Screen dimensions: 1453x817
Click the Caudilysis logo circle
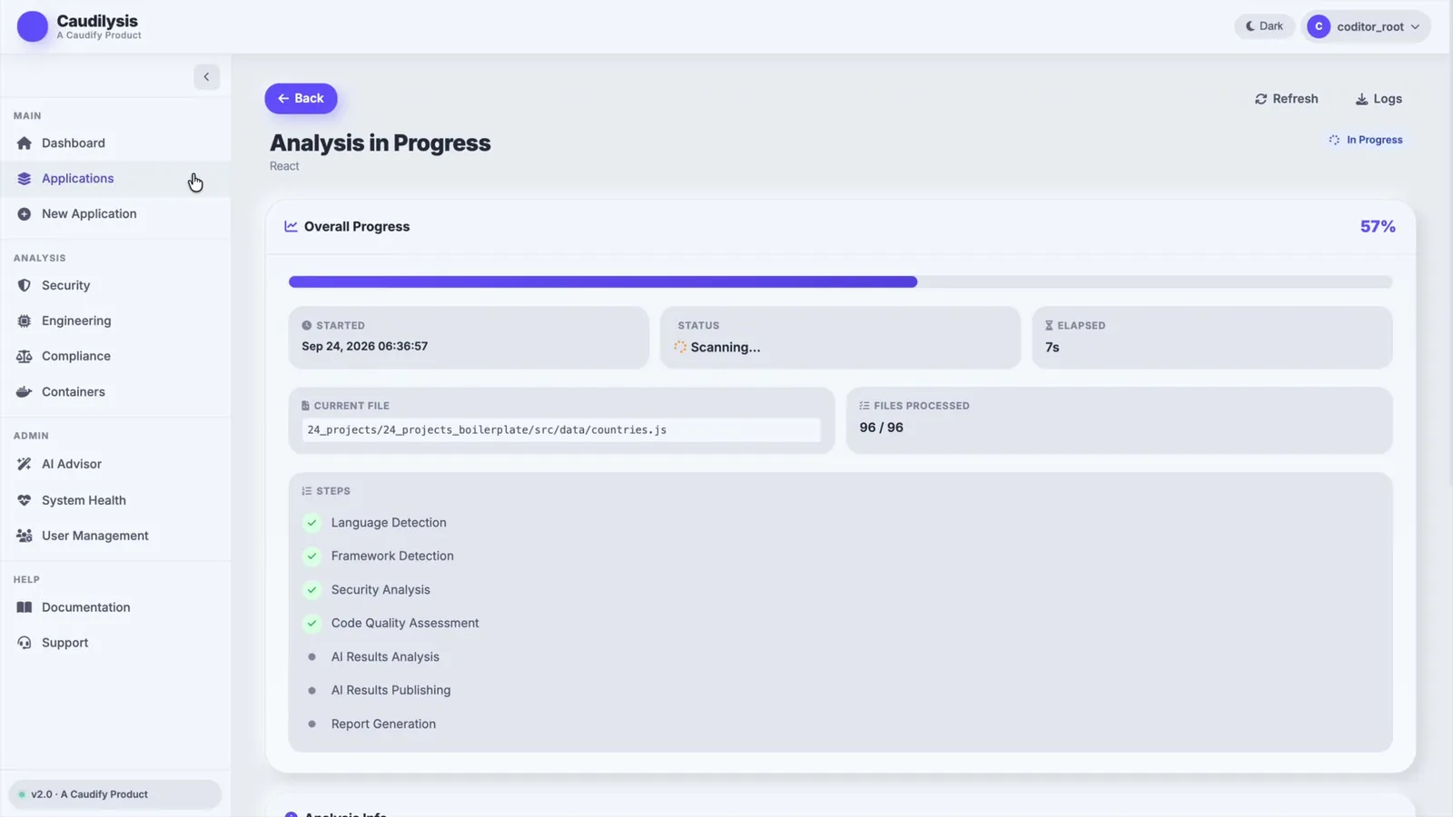point(33,26)
